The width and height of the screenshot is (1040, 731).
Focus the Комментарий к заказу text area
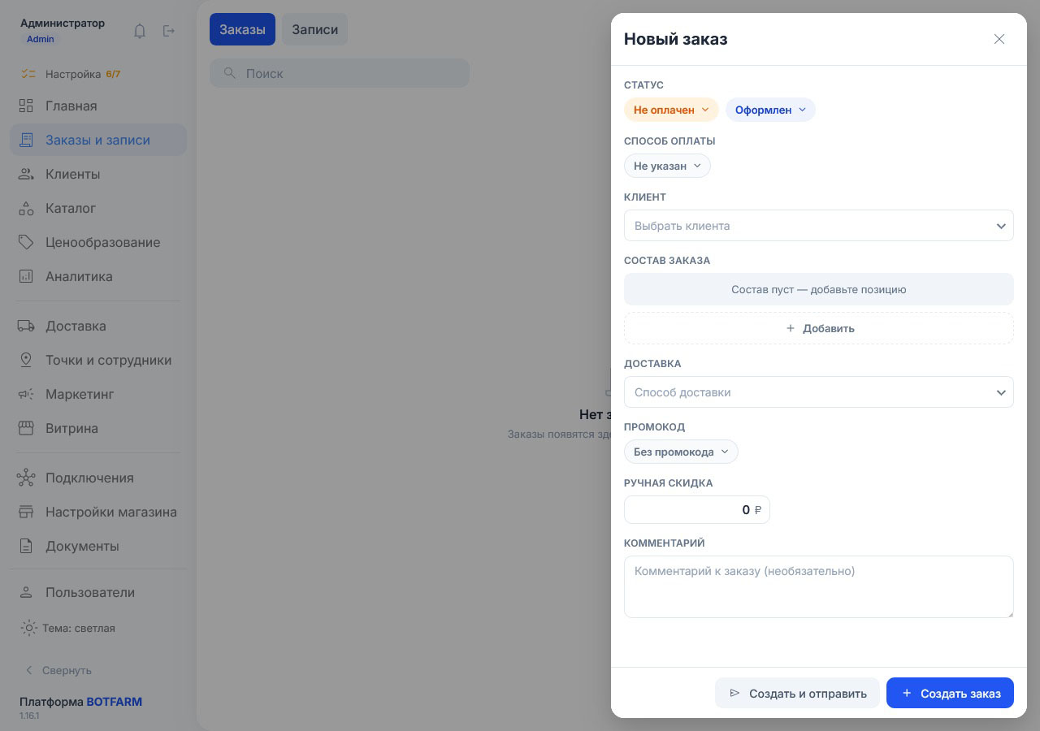(819, 586)
